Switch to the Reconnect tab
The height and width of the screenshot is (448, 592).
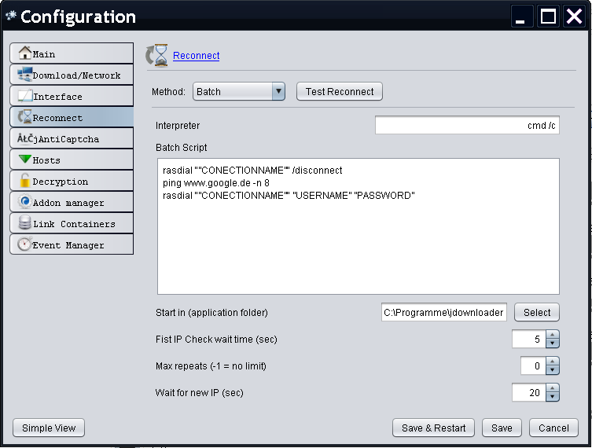(x=72, y=117)
